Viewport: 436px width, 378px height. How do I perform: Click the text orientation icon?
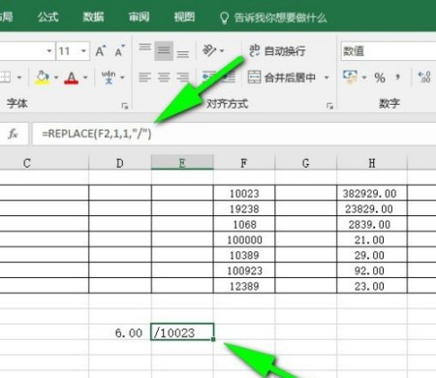pyautogui.click(x=209, y=50)
